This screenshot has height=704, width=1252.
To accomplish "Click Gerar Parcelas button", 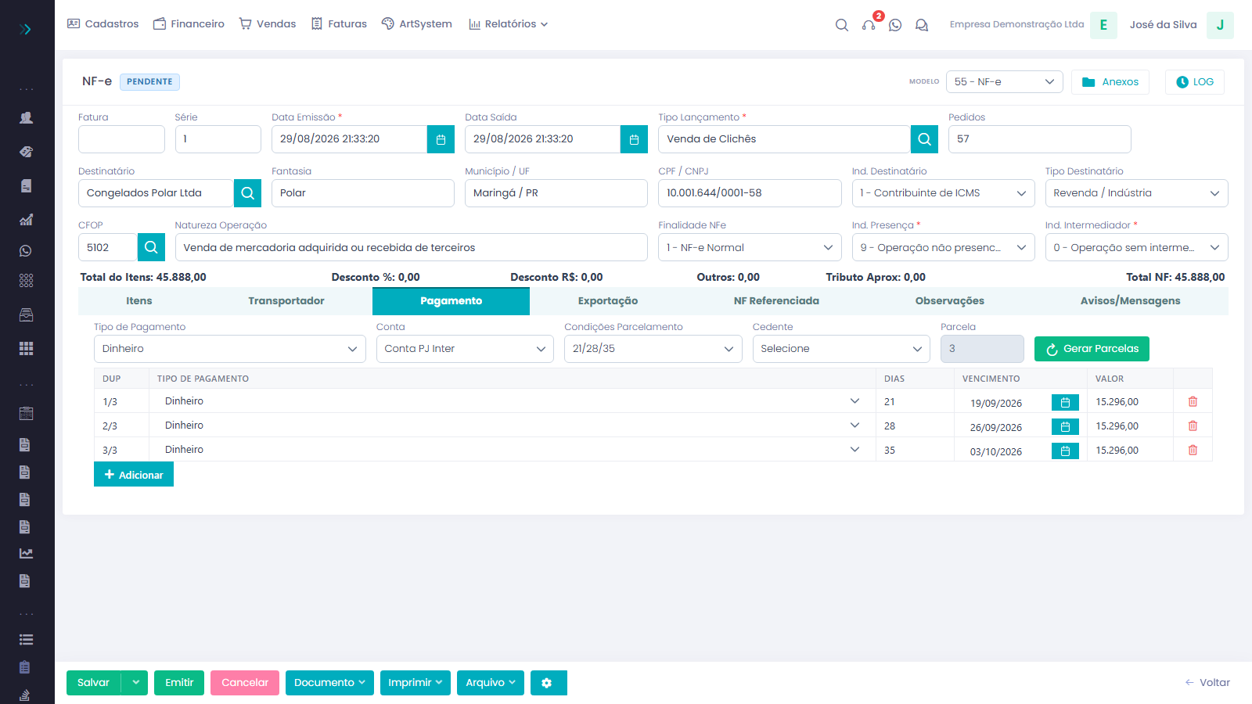I will [1092, 349].
